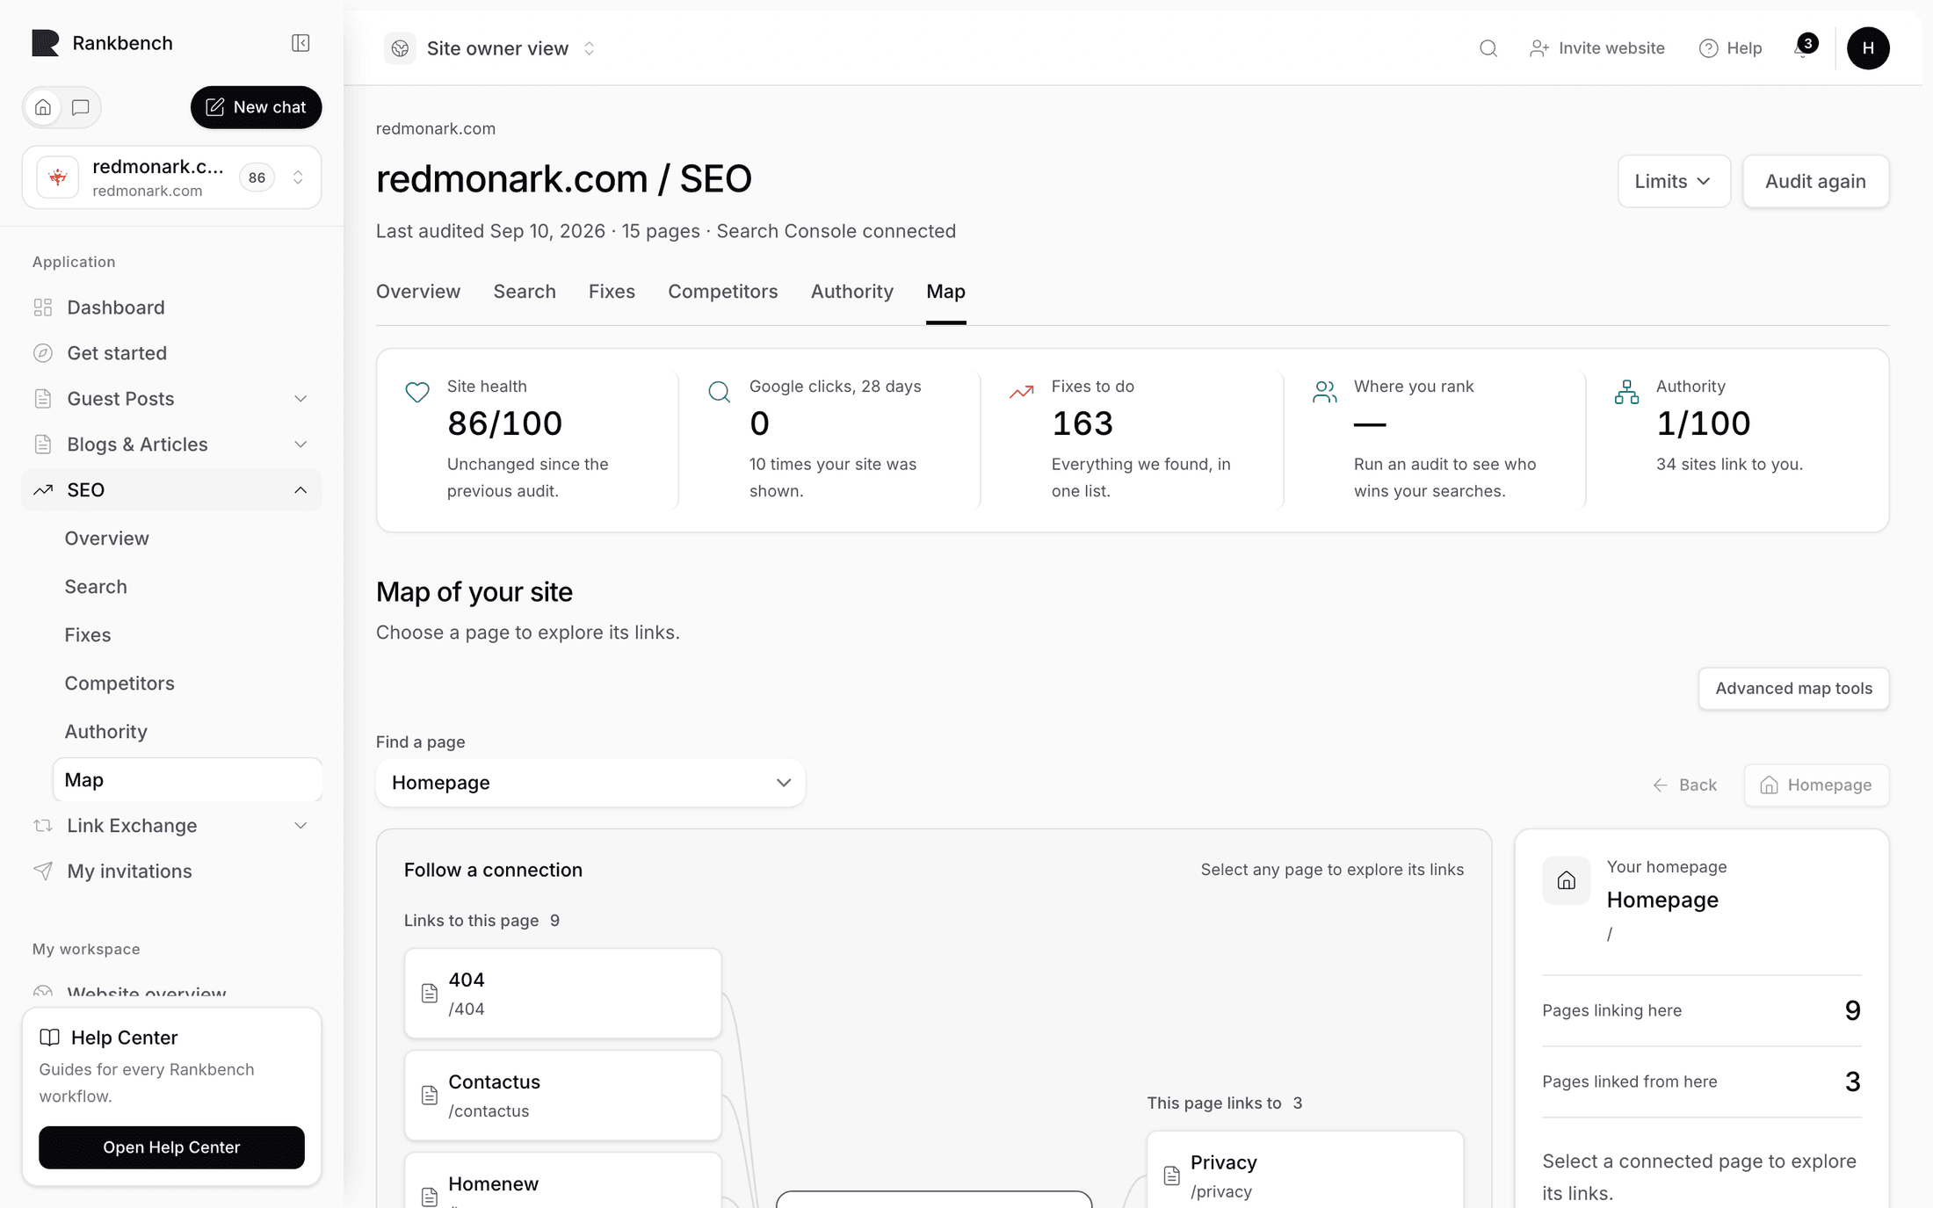The width and height of the screenshot is (1933, 1208).
Task: Click the Site health heart icon
Action: (x=417, y=392)
